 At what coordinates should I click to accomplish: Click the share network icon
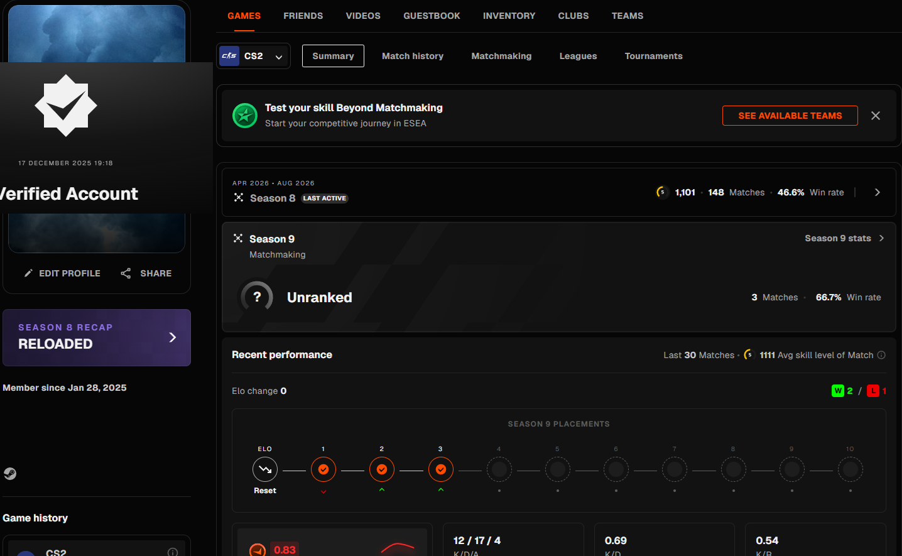pos(126,273)
